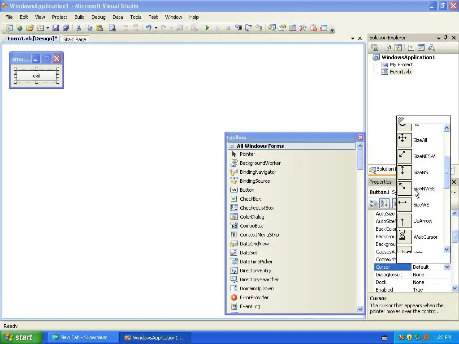Open the Solution Explorer window position dropdown
459x344 pixels.
[438, 38]
